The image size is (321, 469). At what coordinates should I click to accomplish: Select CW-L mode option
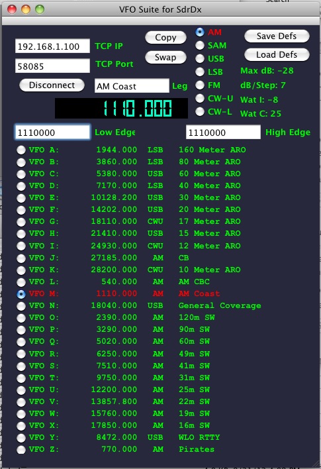tap(200, 111)
